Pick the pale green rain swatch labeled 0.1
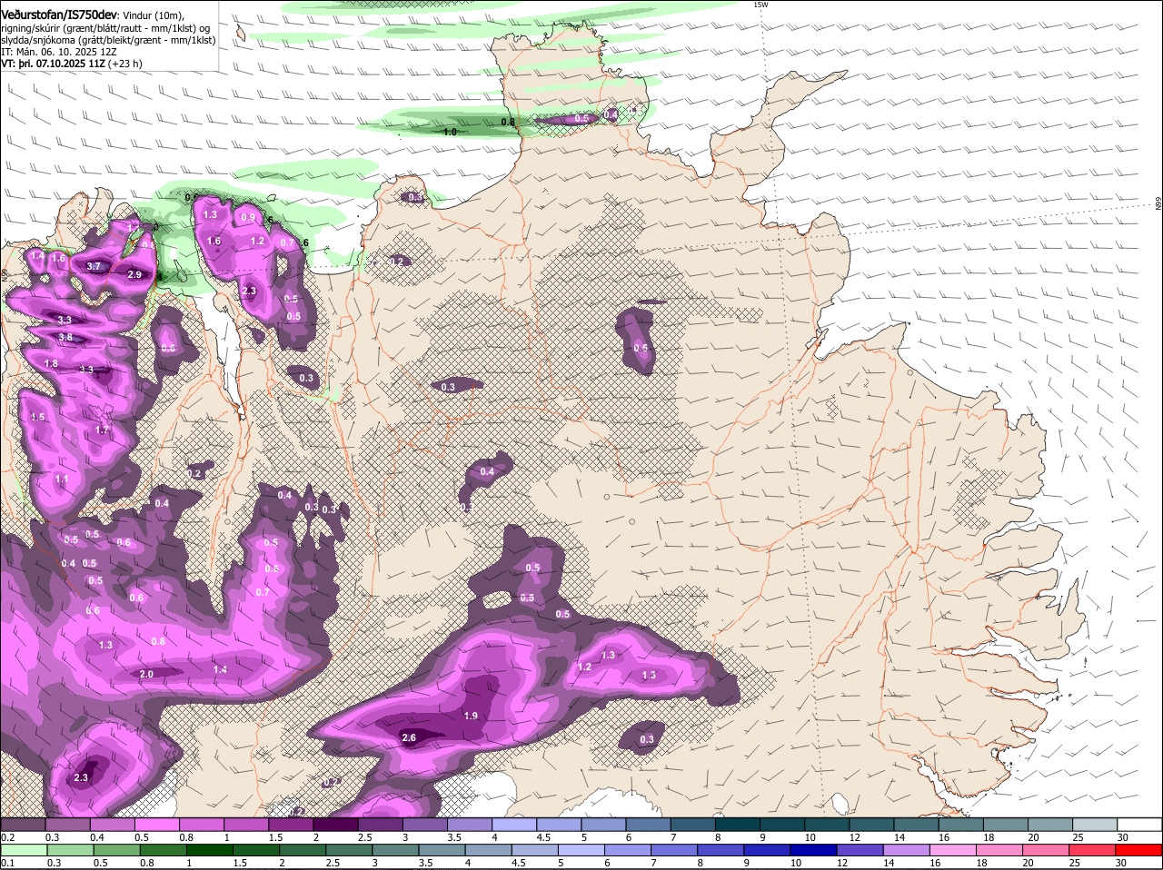The height and width of the screenshot is (870, 1163). [x=25, y=851]
